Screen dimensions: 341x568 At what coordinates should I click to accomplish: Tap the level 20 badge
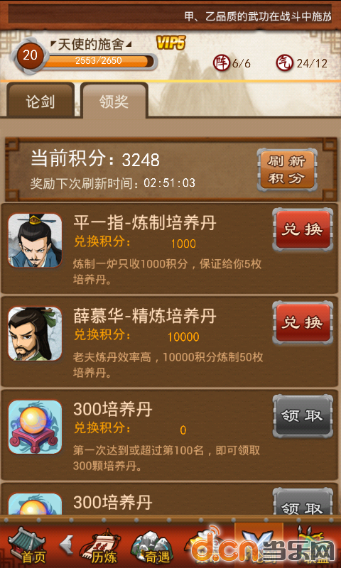[x=31, y=55]
